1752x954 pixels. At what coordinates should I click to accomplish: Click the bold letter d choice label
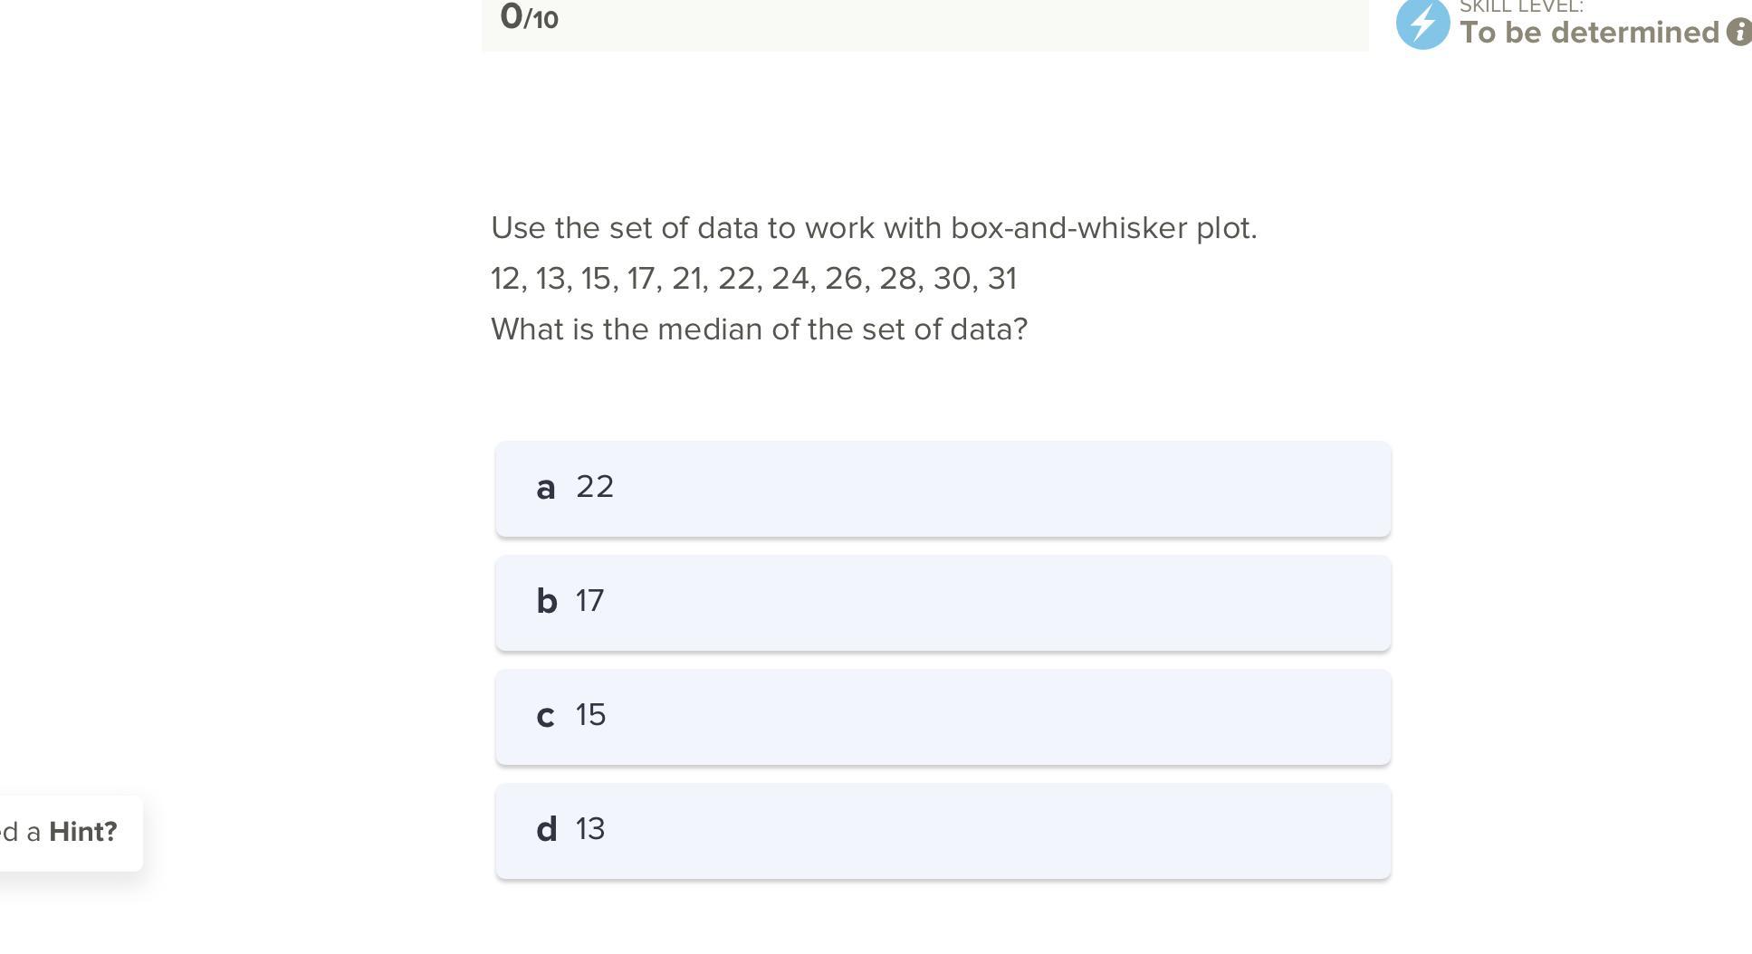546,830
